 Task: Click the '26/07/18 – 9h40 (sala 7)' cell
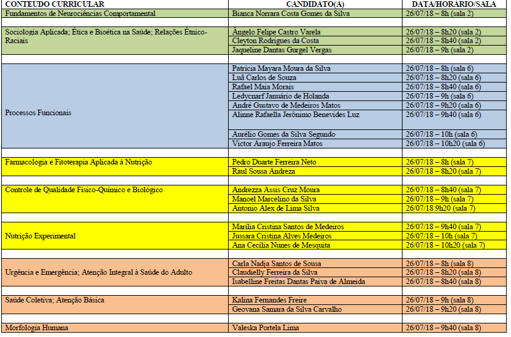(454, 227)
